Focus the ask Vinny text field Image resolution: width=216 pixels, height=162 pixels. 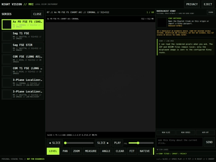tap(180, 142)
